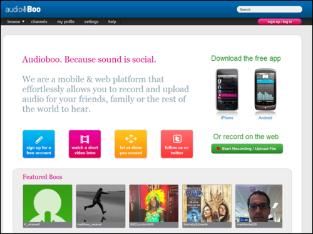Open the browse dropdown menu

coord(16,21)
